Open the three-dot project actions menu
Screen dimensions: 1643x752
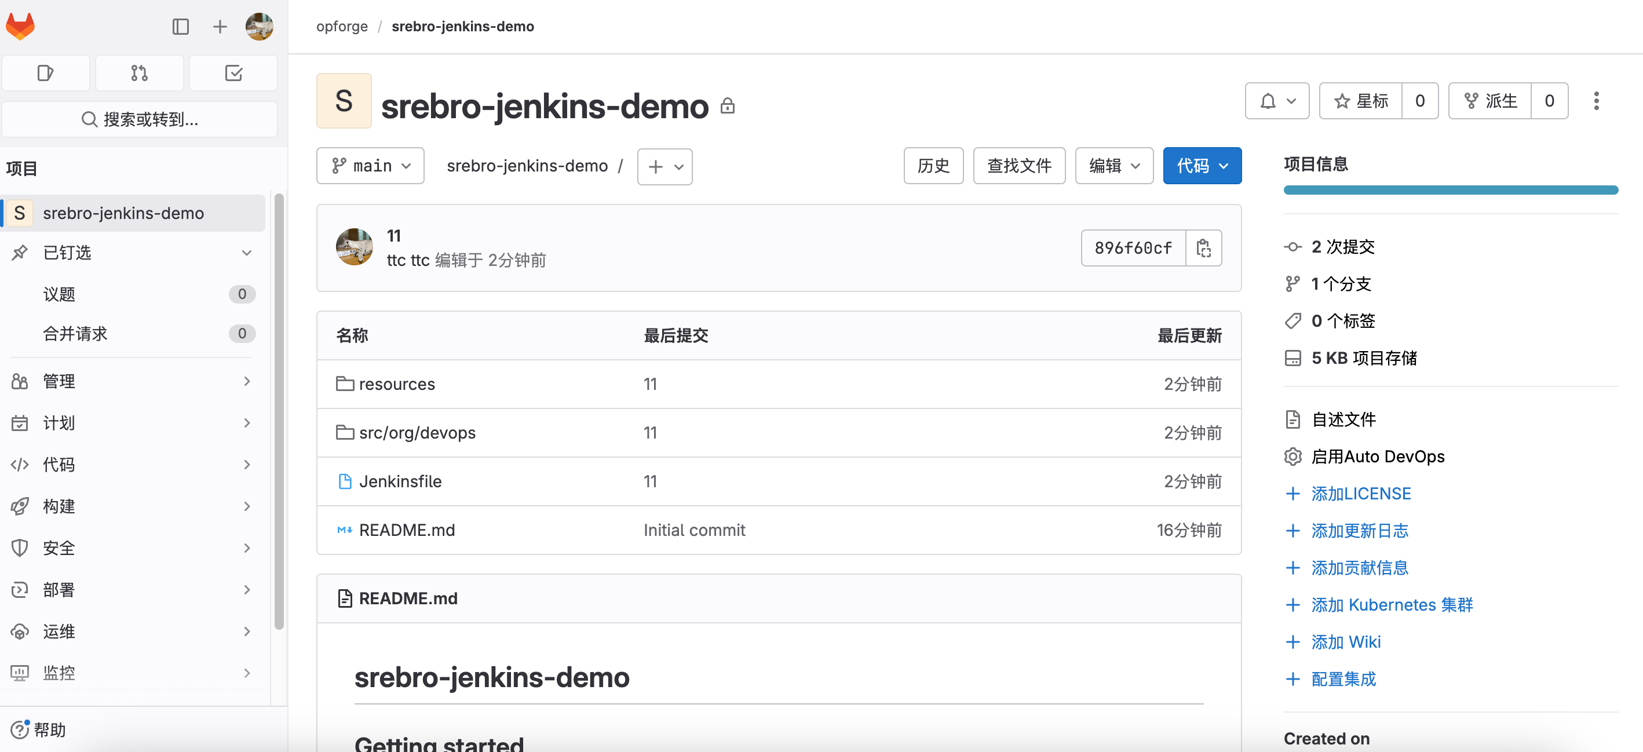point(1596,101)
